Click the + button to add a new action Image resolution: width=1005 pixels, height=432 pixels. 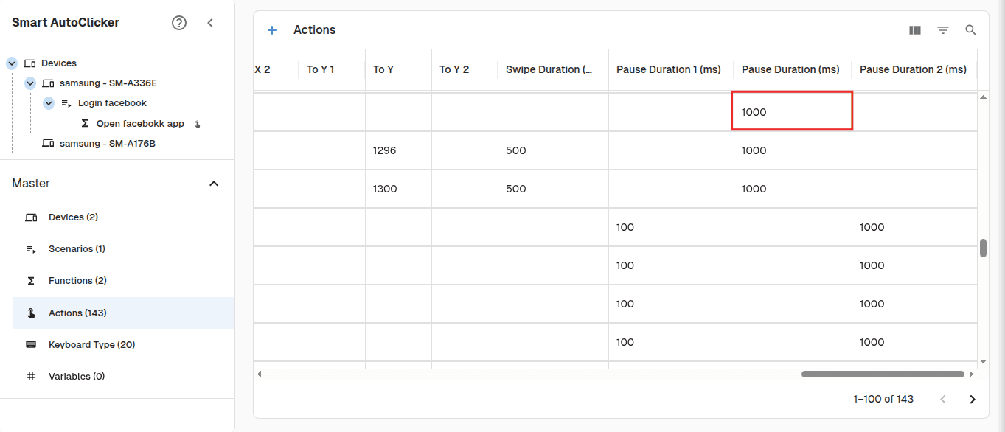click(x=272, y=29)
